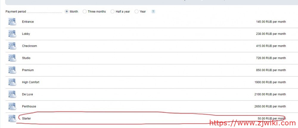Select the Month payment period
The height and width of the screenshot is (128, 298).
[67, 12]
